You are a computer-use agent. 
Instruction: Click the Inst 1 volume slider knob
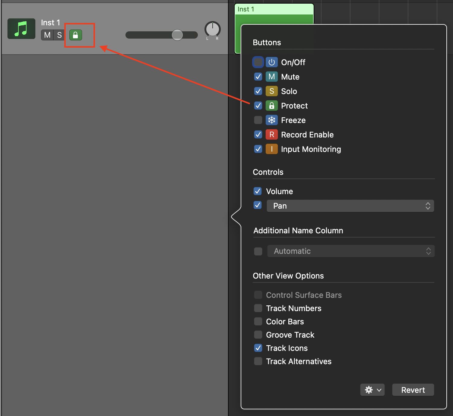[177, 35]
